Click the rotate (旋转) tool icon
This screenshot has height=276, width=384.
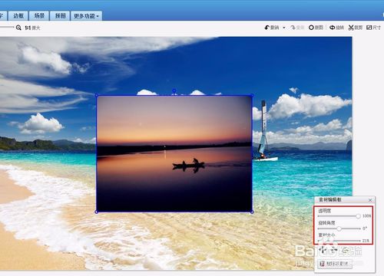click(332, 28)
